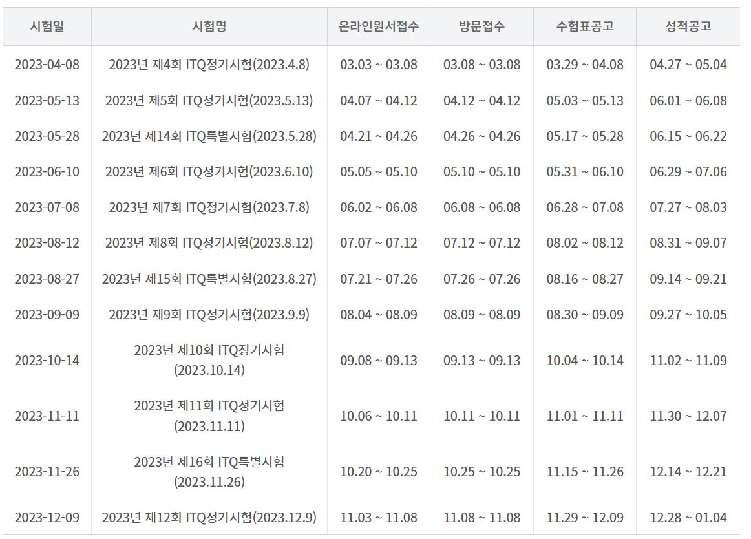The image size is (751, 539).
Task: Click admission ticket period 10.04 ~ 10.14
Action: pos(585,360)
